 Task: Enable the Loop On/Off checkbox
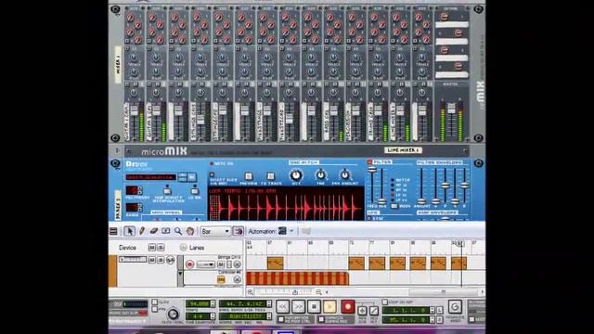click(385, 302)
